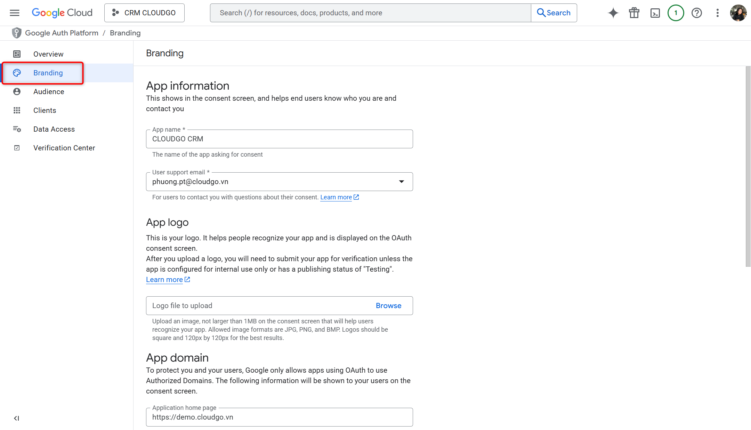Open the Gemini assistant sparkle icon
The width and height of the screenshot is (751, 430).
[x=613, y=13]
